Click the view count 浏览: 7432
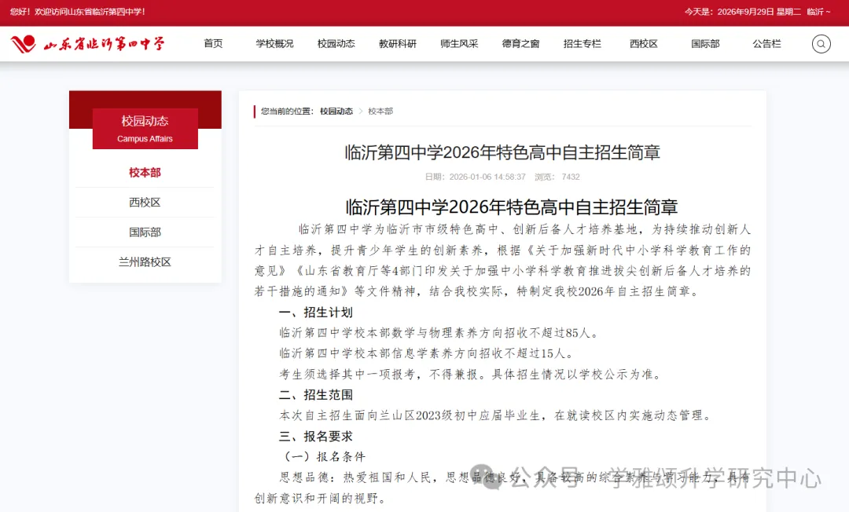This screenshot has height=512, width=849. click(557, 177)
